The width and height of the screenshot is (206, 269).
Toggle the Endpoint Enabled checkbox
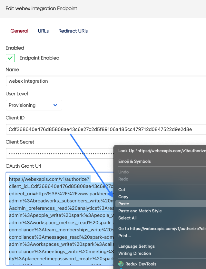[x=10, y=58]
